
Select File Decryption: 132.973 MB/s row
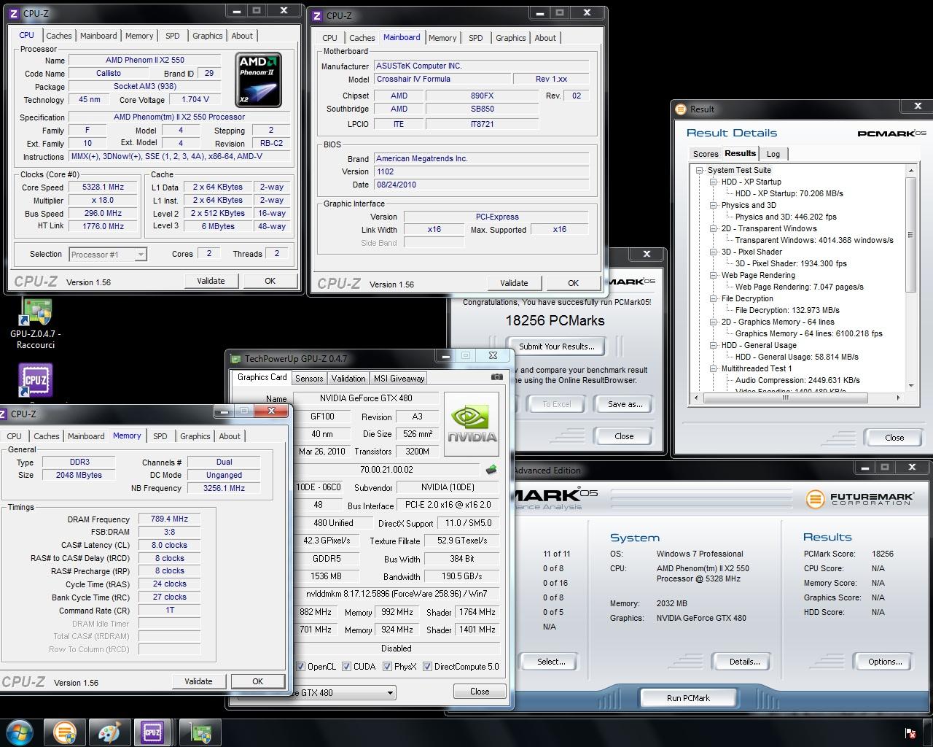[787, 310]
